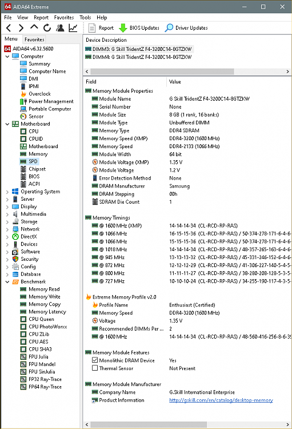Select DIMM4 G Skill TridentZ device
Screen dimensions: 292x429
(139, 57)
